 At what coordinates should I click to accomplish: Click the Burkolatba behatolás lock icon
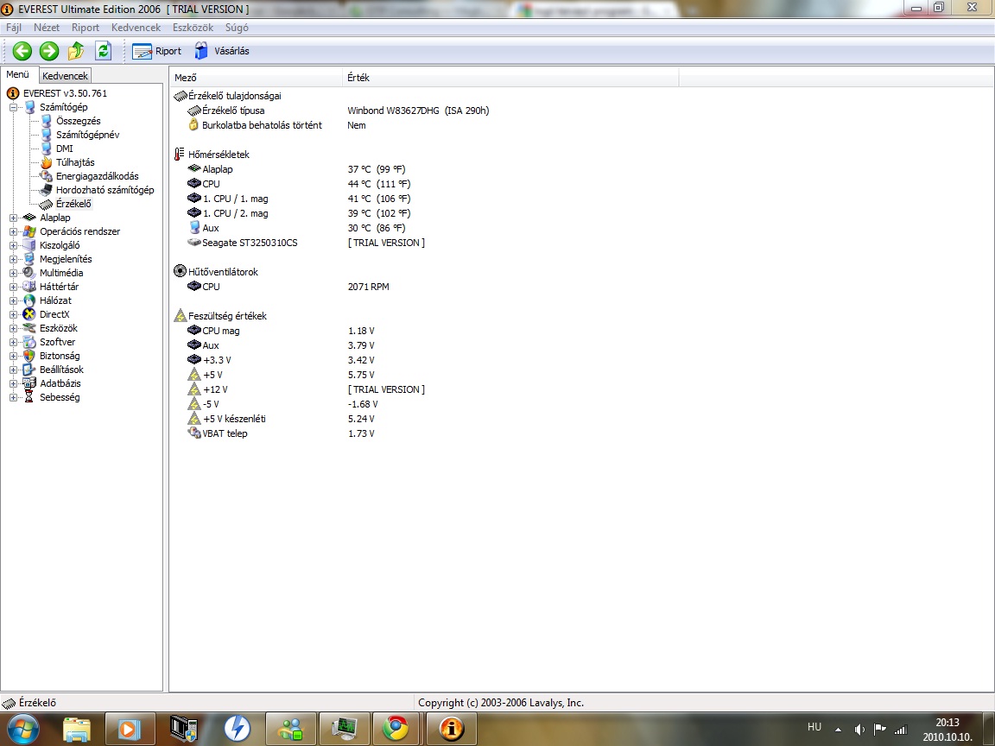click(x=193, y=125)
